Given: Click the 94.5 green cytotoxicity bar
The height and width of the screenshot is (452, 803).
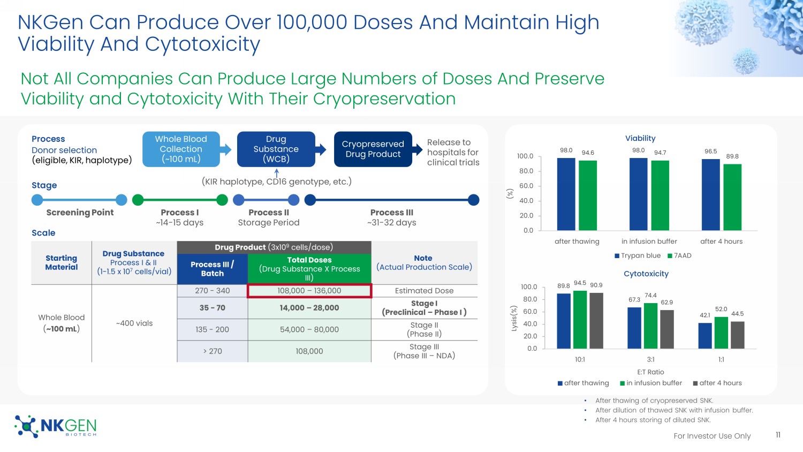Looking at the screenshot, I should [x=580, y=320].
